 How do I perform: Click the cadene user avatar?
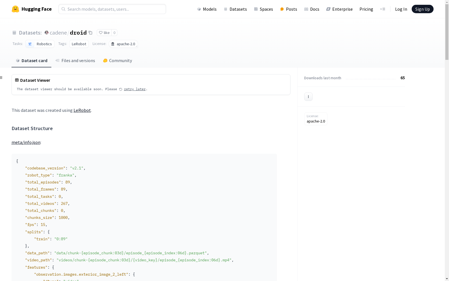coord(47,33)
